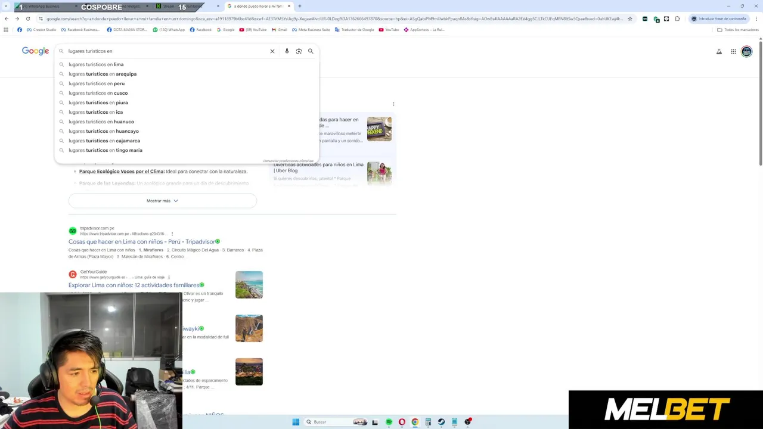Screen dimensions: 763x429
Task: Open the Meta Business Suite bookmark
Action: coord(311,30)
